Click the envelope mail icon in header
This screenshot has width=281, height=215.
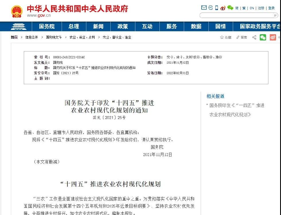click(x=204, y=8)
